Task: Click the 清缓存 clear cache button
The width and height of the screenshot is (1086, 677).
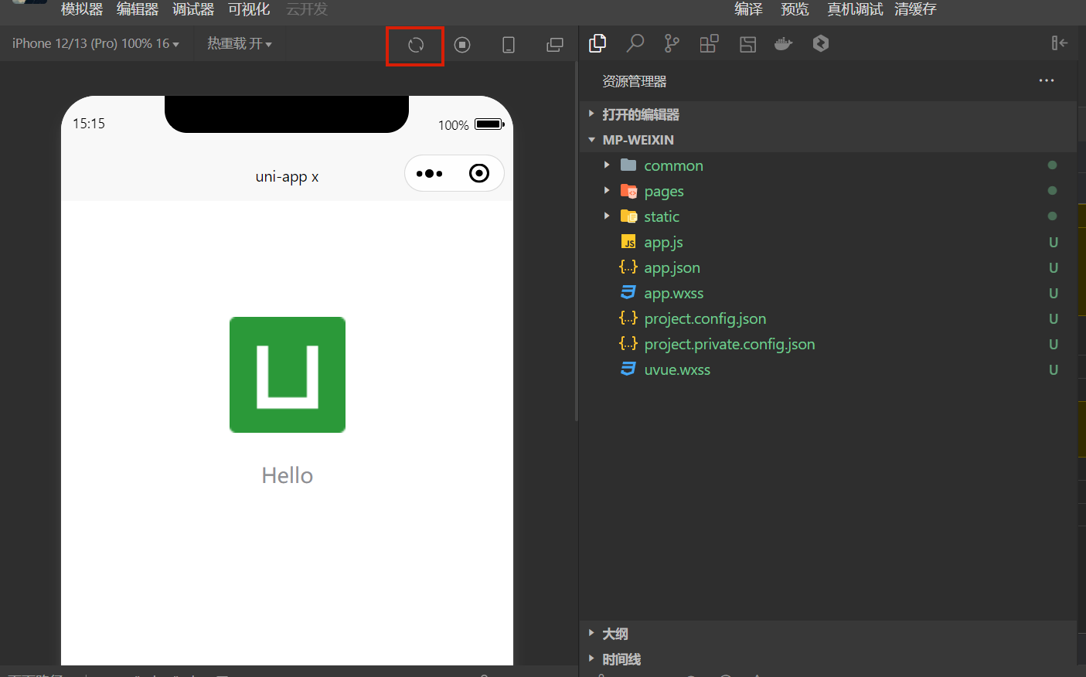Action: point(915,9)
